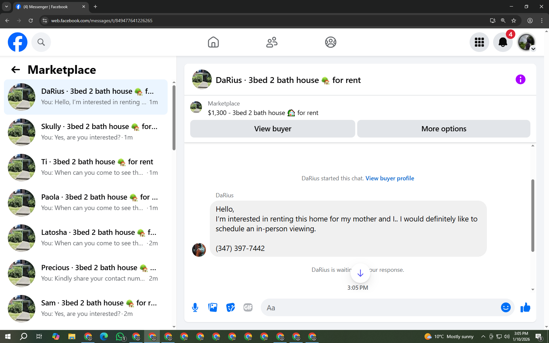Screen dimensions: 549x343
Task: Open the taskbar clock and date
Action: pyautogui.click(x=521, y=336)
